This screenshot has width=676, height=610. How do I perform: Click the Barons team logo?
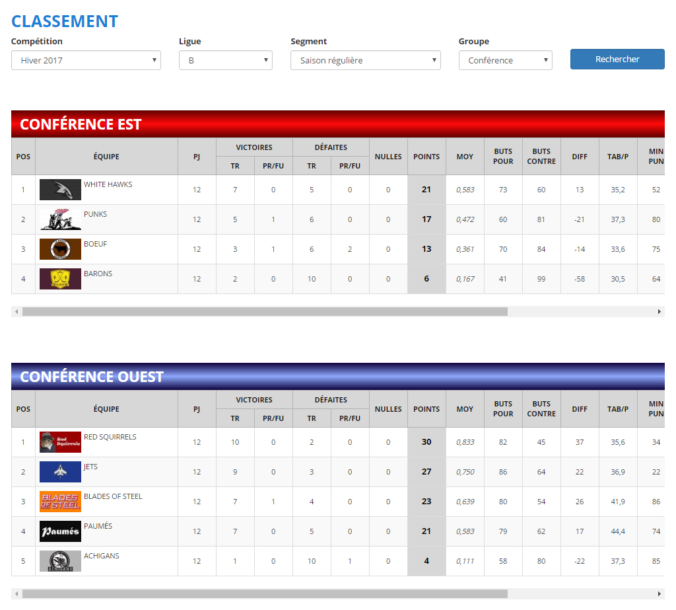click(60, 279)
